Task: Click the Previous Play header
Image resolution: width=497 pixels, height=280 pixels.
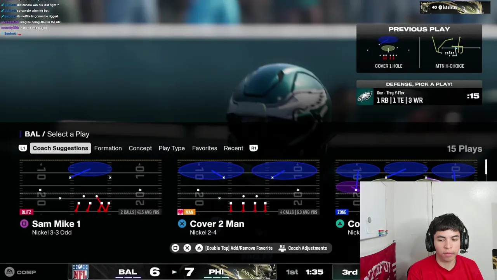Action: 419,29
